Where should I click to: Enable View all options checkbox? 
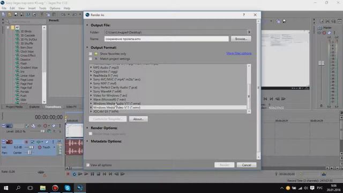(x=88, y=165)
